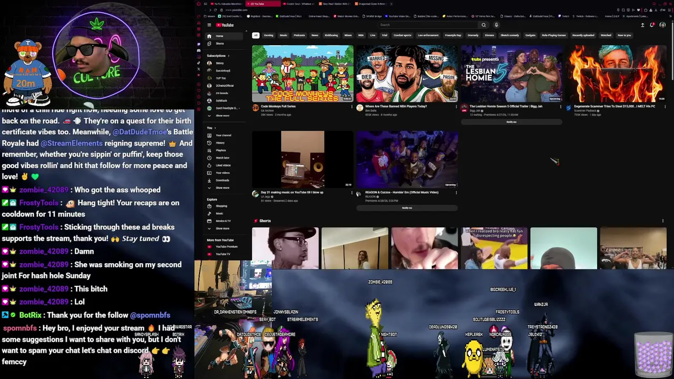Expand the You section arrow
Screen dimensions: 674x379
point(215,128)
